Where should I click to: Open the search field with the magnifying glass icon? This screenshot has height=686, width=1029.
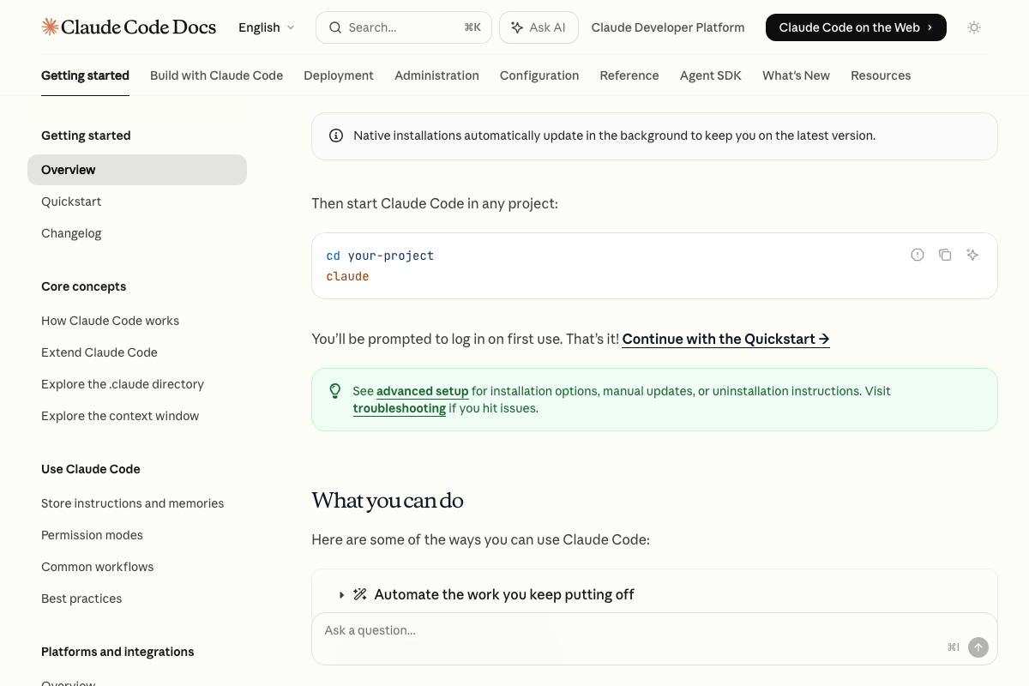[335, 27]
